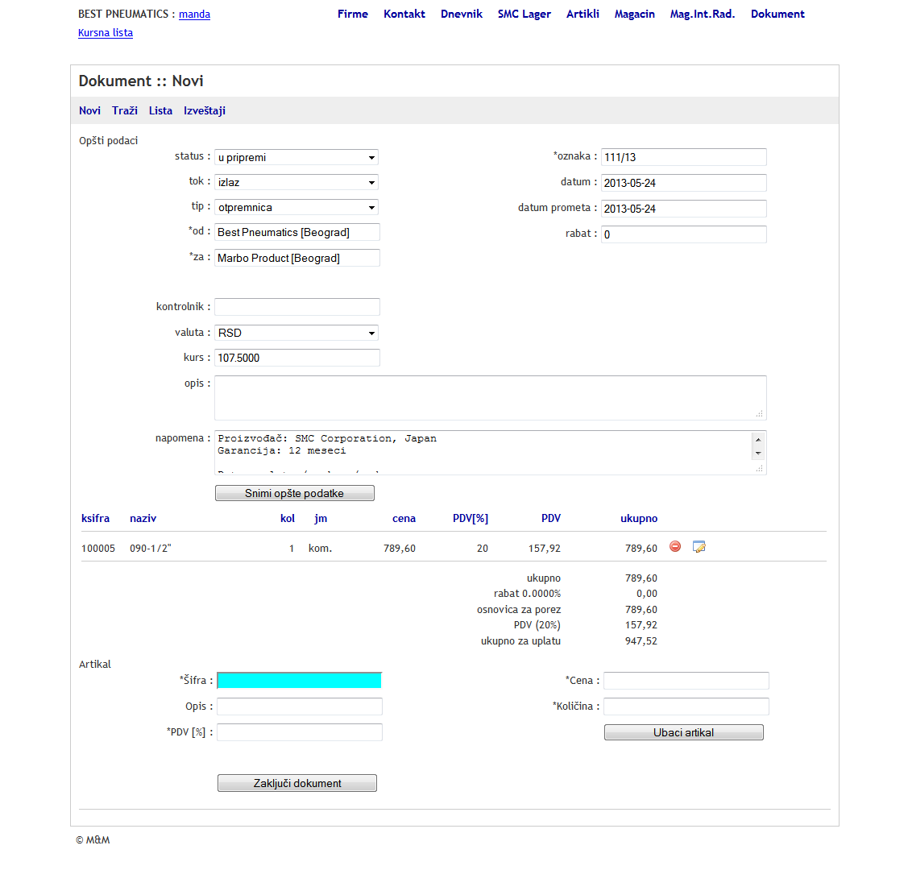Edit the 100005 article row
Screen dimensions: 908x891
[x=699, y=546]
